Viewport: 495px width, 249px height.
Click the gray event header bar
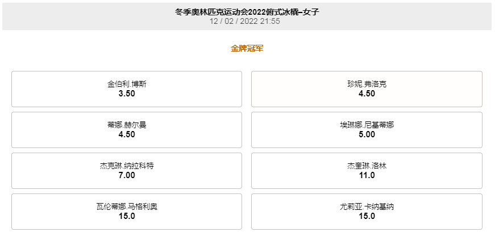[x=247, y=16]
